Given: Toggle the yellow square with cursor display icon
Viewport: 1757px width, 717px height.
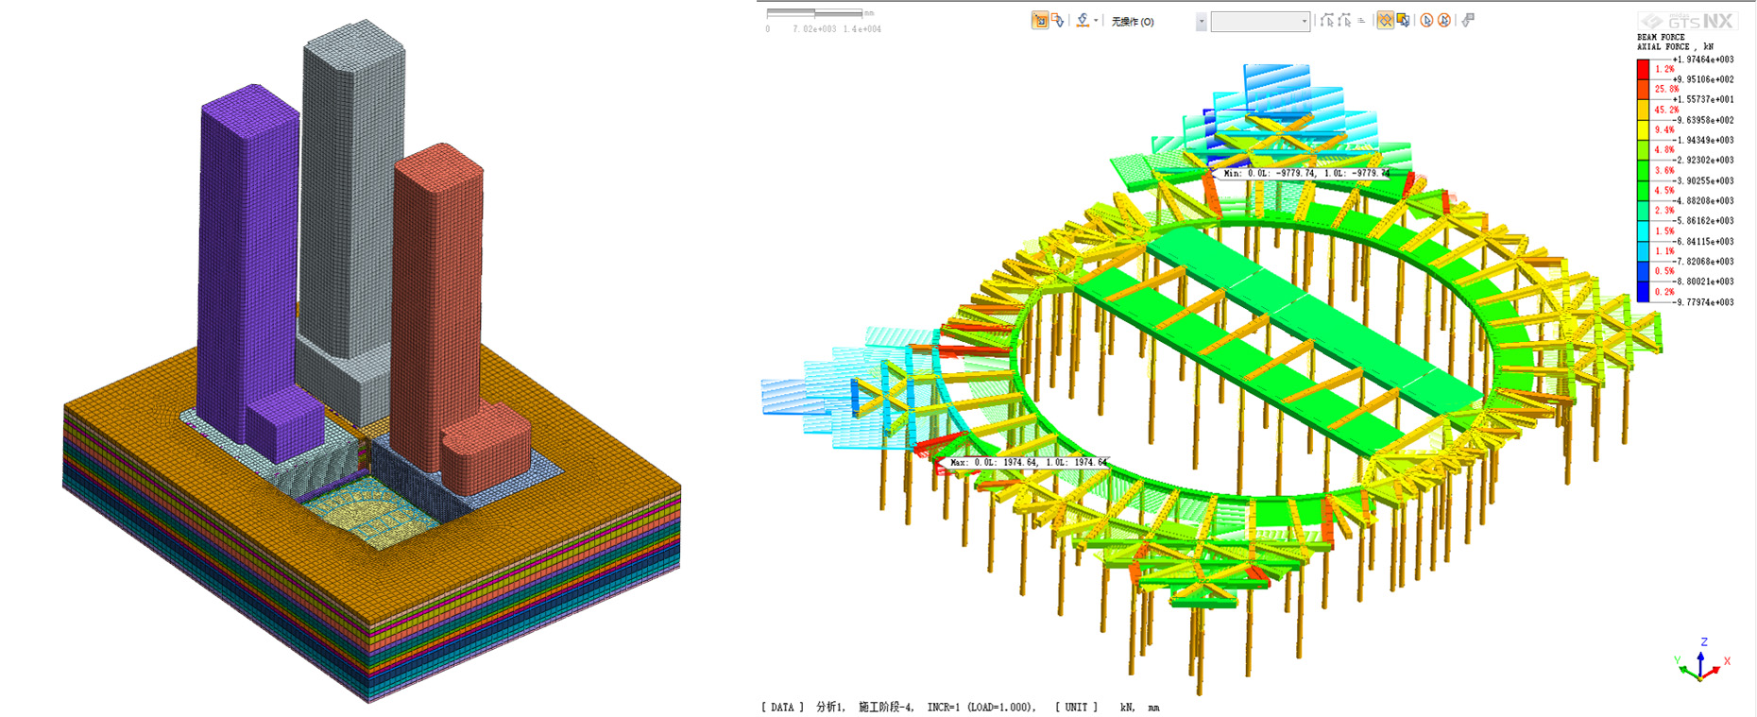Looking at the screenshot, I should click(1404, 21).
